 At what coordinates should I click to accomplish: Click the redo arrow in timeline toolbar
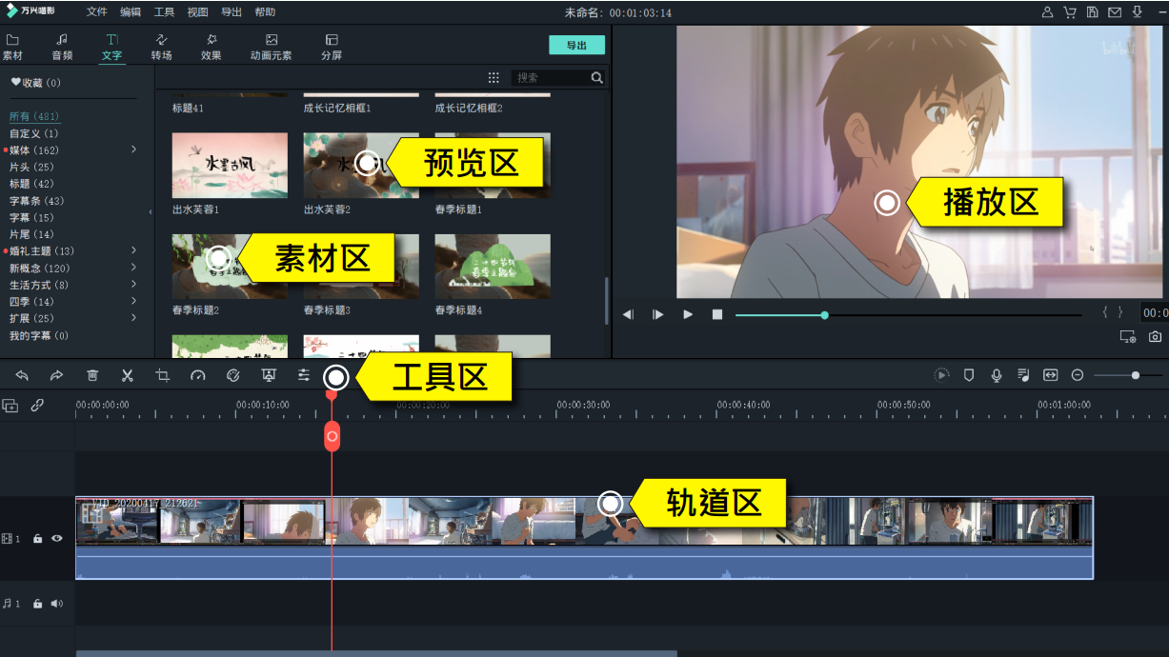(56, 375)
